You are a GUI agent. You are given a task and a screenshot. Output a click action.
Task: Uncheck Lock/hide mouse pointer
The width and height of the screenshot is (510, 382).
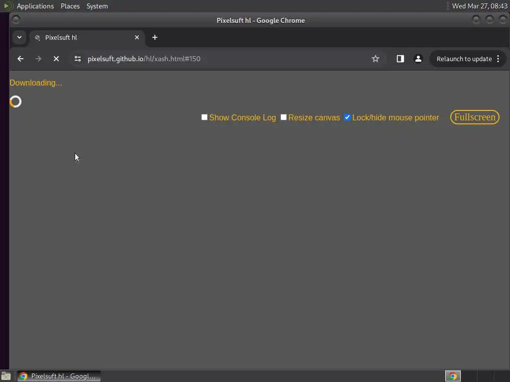(x=347, y=117)
